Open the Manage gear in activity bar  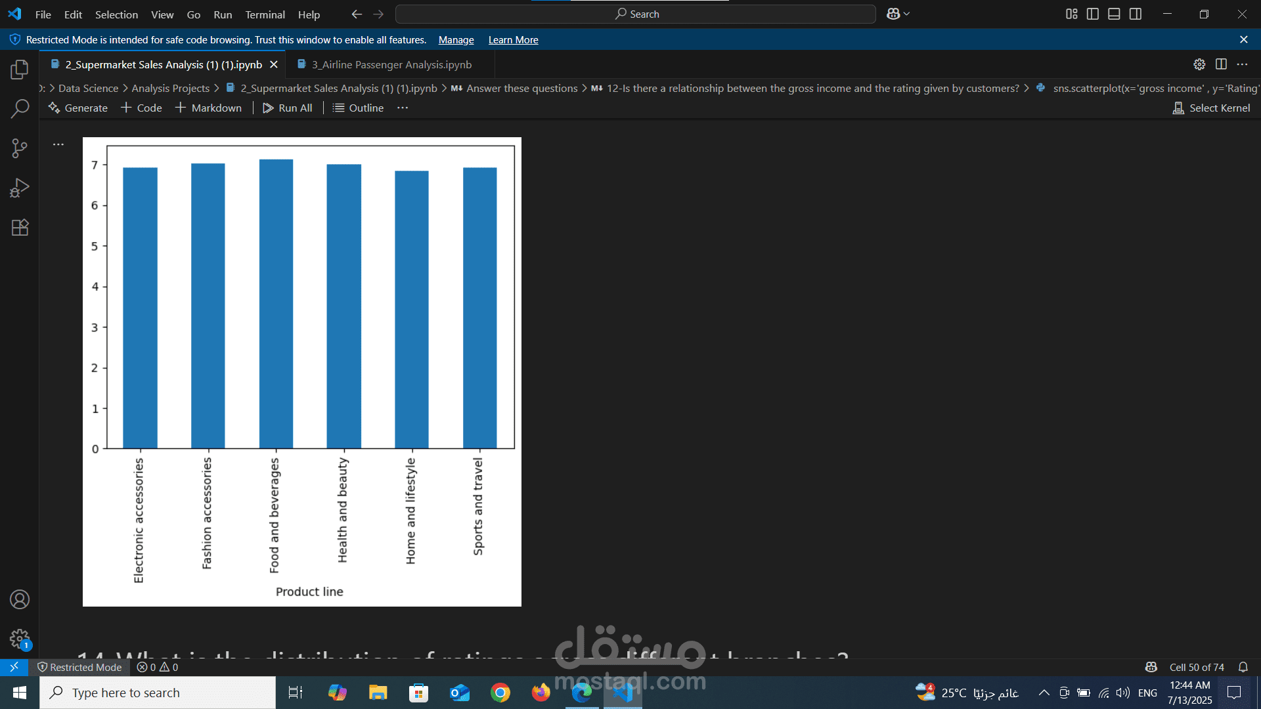point(20,639)
